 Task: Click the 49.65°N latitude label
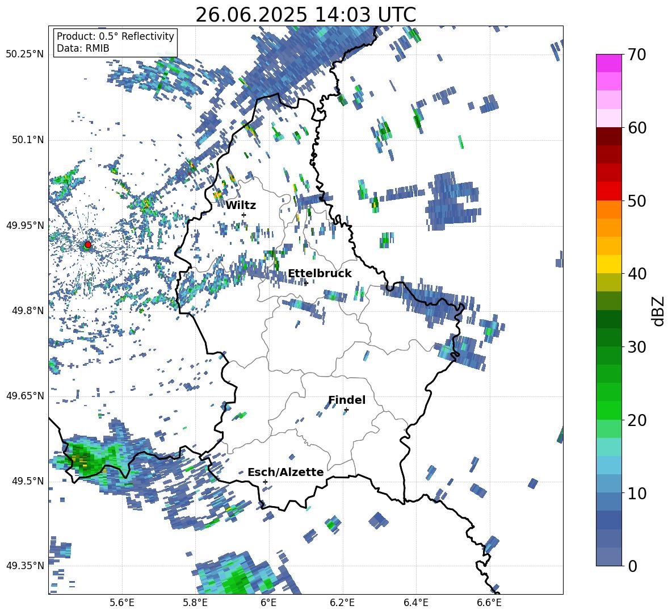click(25, 396)
